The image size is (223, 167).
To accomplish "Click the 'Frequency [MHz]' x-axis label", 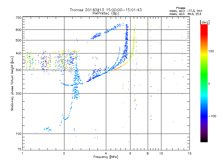I will (x=106, y=157).
